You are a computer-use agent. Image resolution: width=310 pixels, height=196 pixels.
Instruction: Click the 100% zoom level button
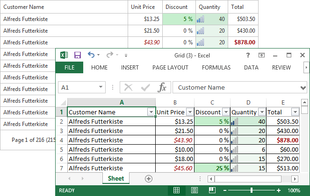pyautogui.click(x=294, y=190)
